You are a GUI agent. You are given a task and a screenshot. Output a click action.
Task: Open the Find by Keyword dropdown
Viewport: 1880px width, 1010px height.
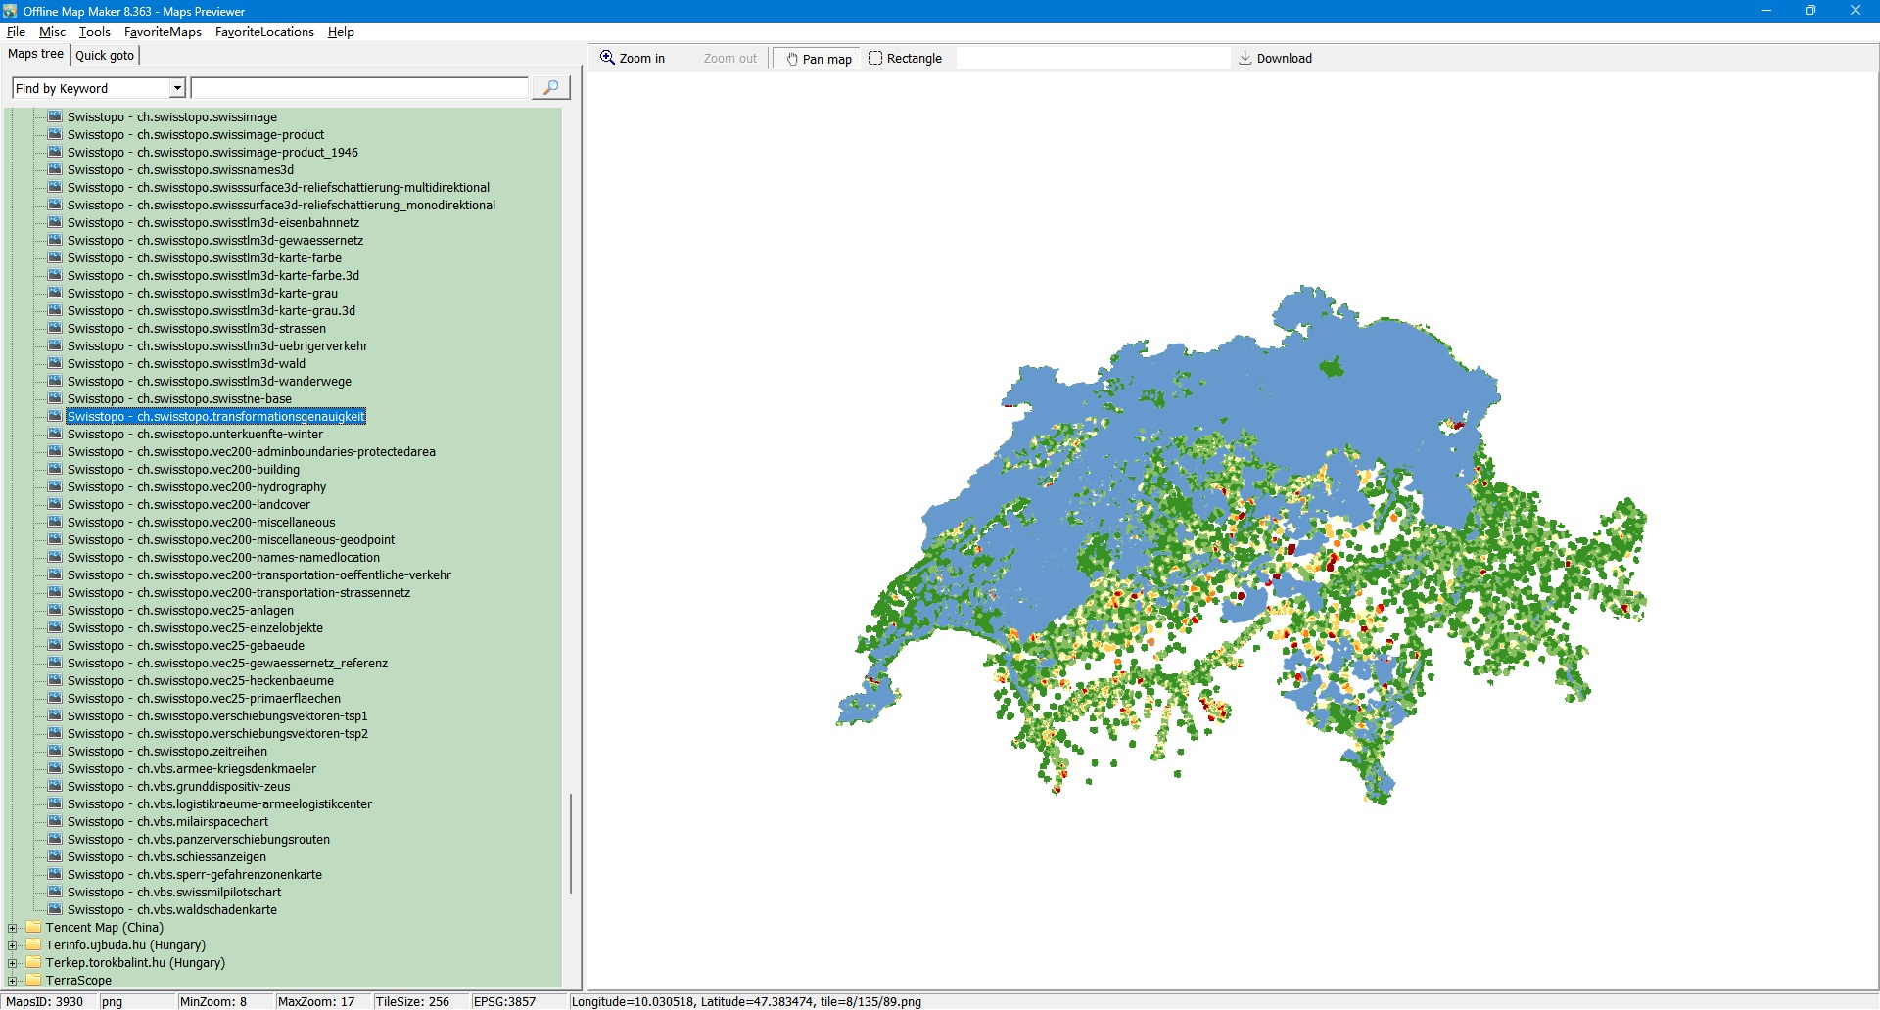tap(177, 88)
